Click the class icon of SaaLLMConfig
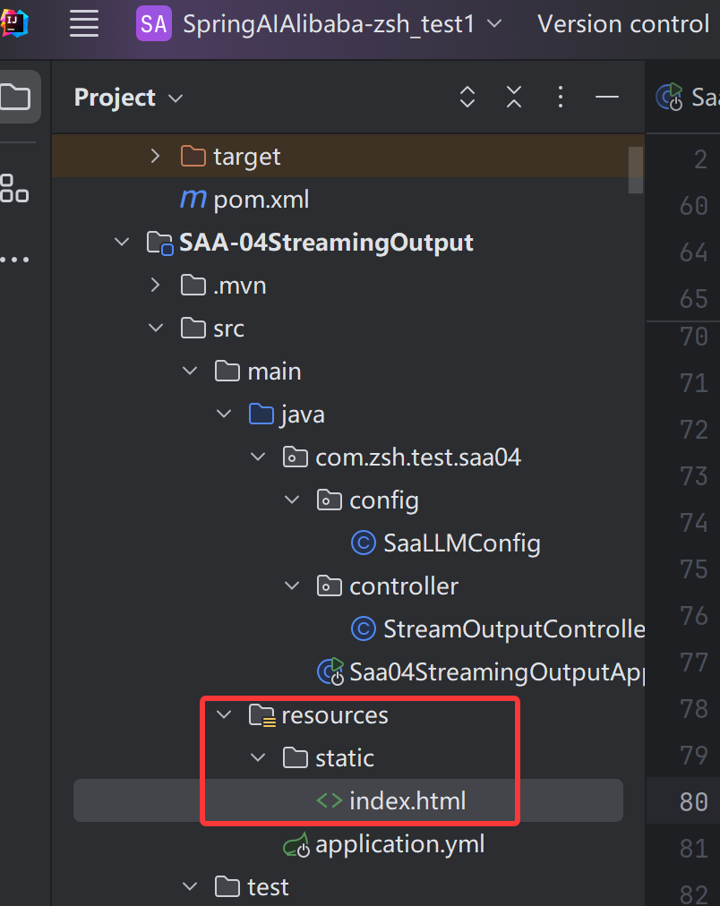Image resolution: width=720 pixels, height=906 pixels. (x=364, y=543)
